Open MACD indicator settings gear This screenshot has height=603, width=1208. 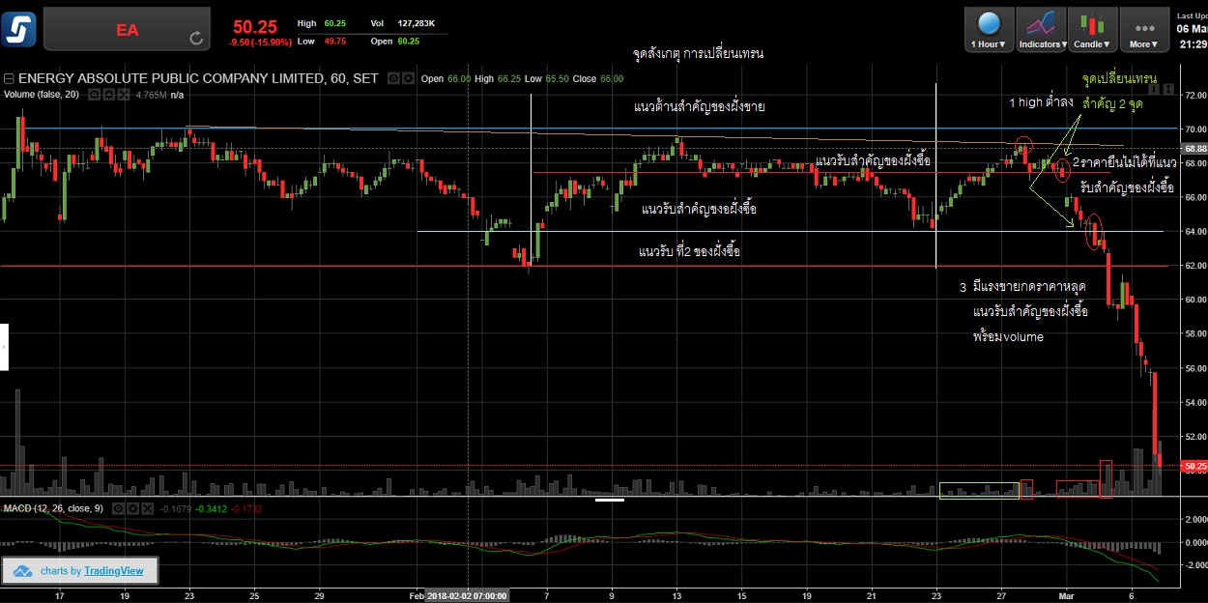(x=133, y=508)
